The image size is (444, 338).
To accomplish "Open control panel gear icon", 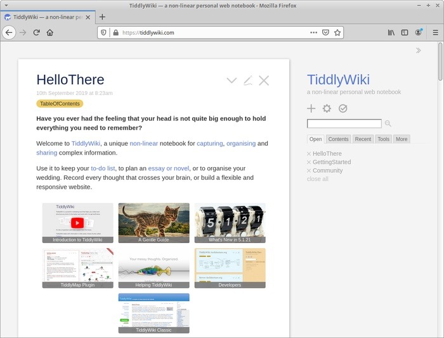I will 327,108.
